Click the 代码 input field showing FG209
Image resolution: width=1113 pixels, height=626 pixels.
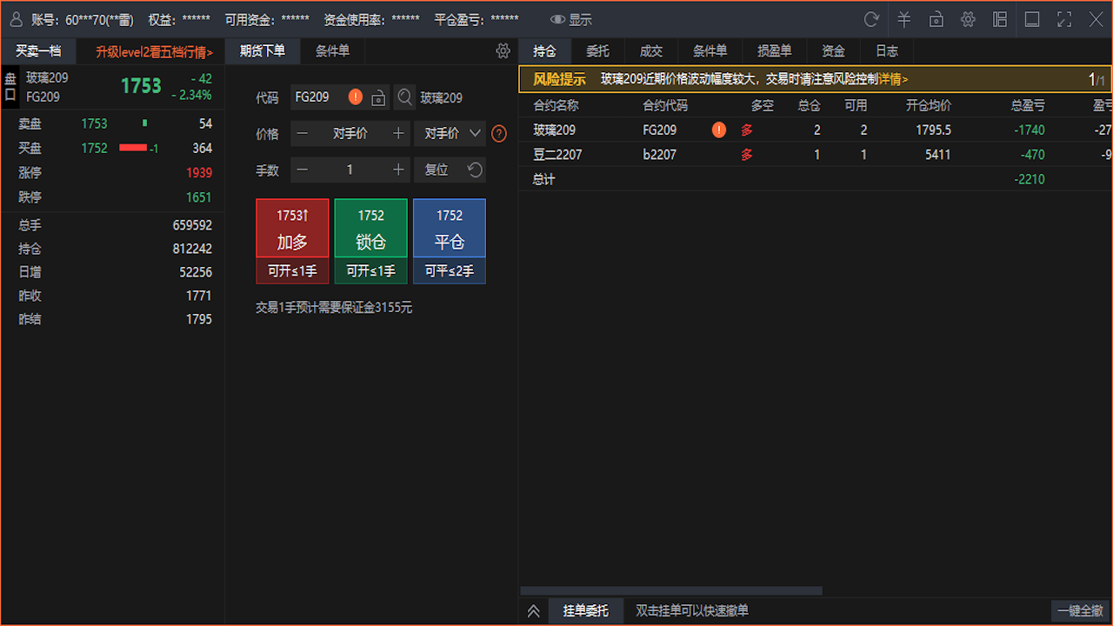(340, 97)
